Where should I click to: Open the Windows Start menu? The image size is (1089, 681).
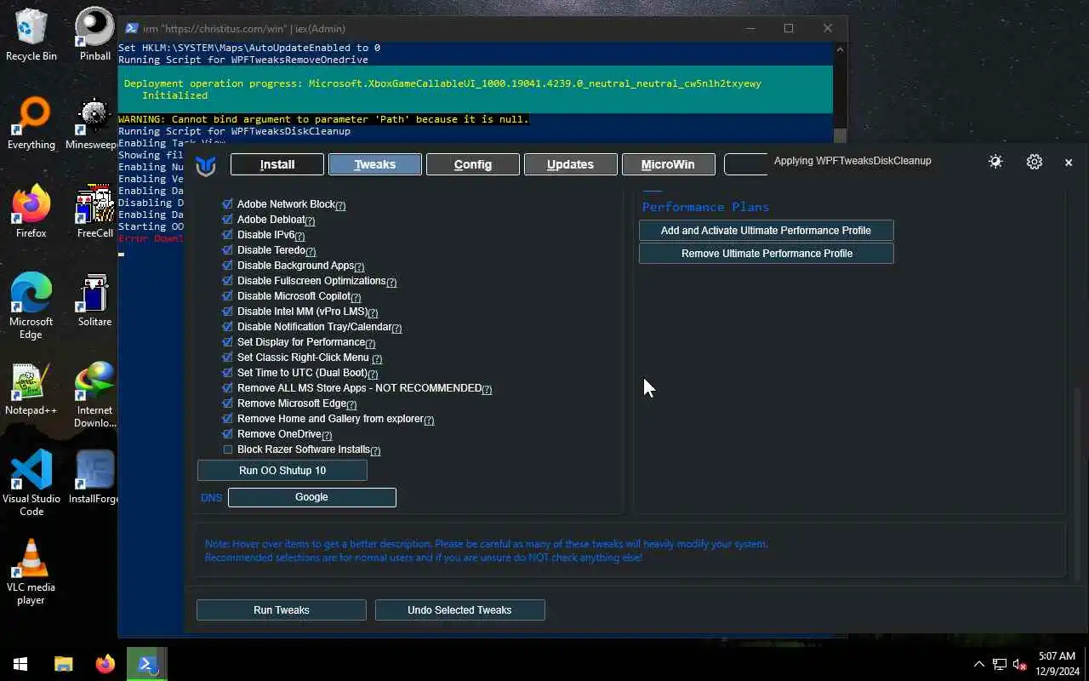tap(20, 664)
